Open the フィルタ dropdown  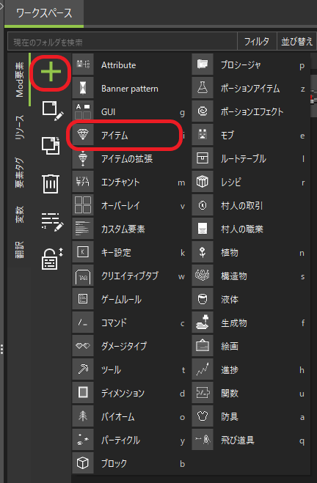click(257, 41)
